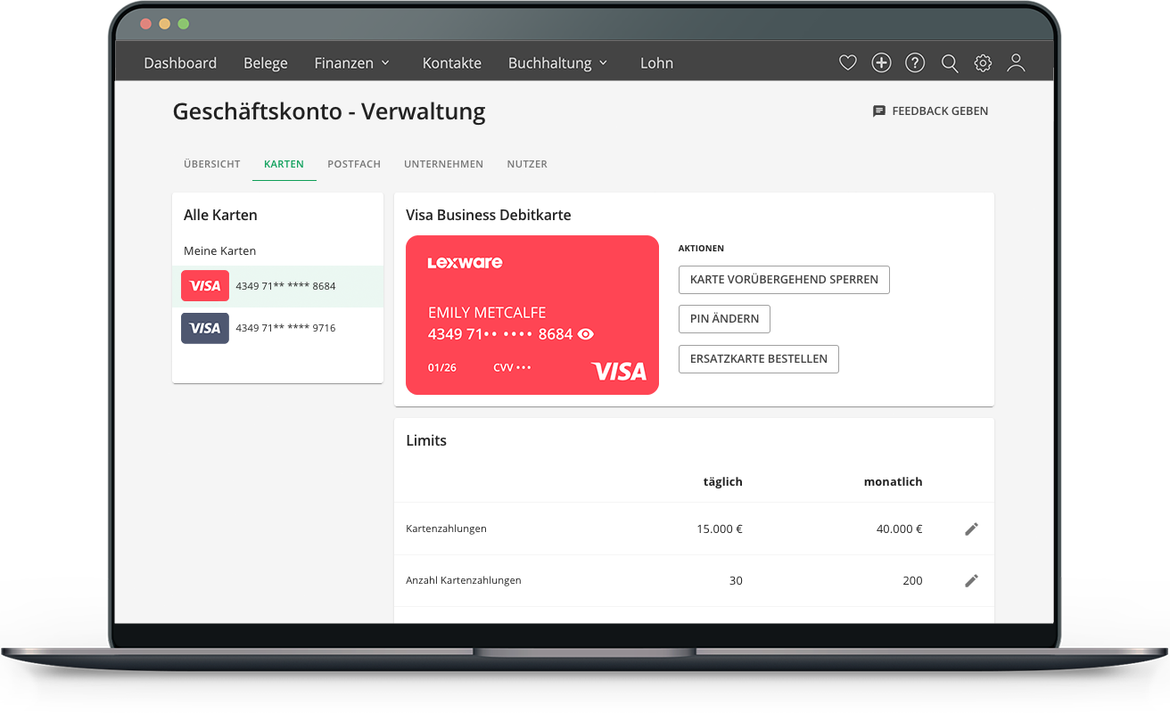This screenshot has height=713, width=1170.
Task: Switch to the Postfach tab
Action: pyautogui.click(x=354, y=164)
